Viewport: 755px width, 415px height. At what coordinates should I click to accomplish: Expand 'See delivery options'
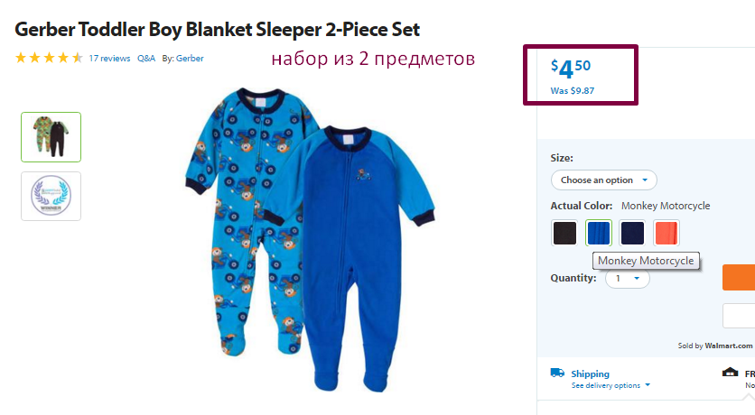coord(611,385)
